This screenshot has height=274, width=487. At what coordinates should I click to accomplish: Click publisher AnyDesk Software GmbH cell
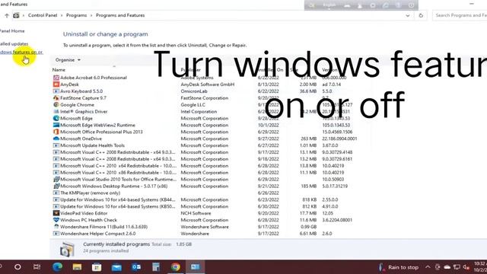208,84
